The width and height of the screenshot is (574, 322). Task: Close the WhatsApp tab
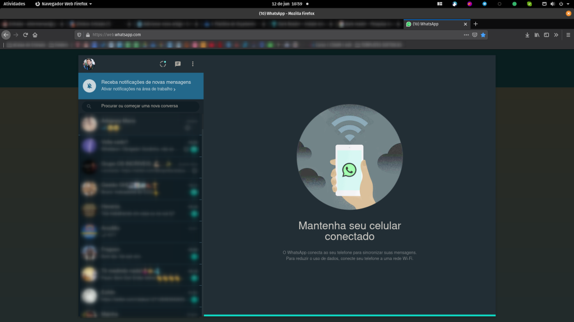click(x=465, y=24)
